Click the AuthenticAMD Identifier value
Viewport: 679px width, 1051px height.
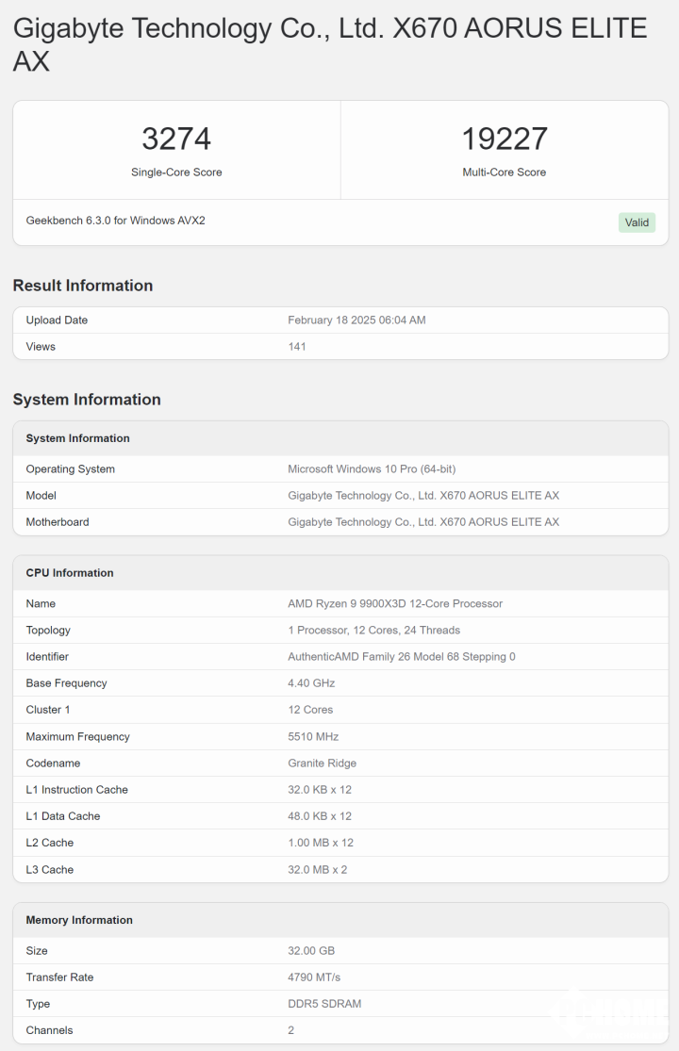click(402, 657)
